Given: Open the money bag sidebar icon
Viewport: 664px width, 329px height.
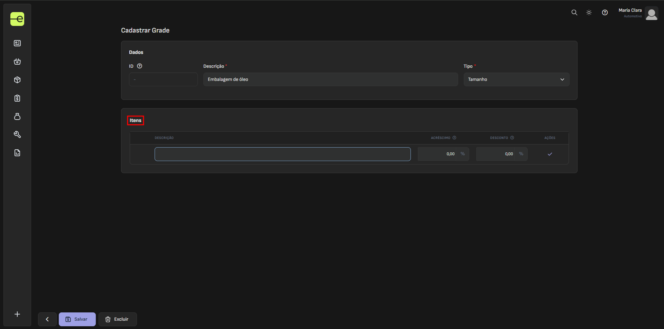Looking at the screenshot, I should coord(17,116).
